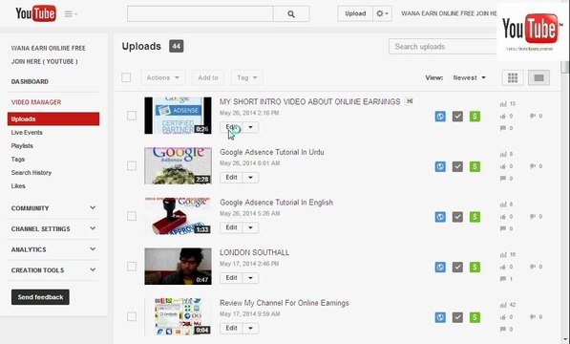
Task: Click dollar icon for Review My Channel row
Action: coord(475,317)
